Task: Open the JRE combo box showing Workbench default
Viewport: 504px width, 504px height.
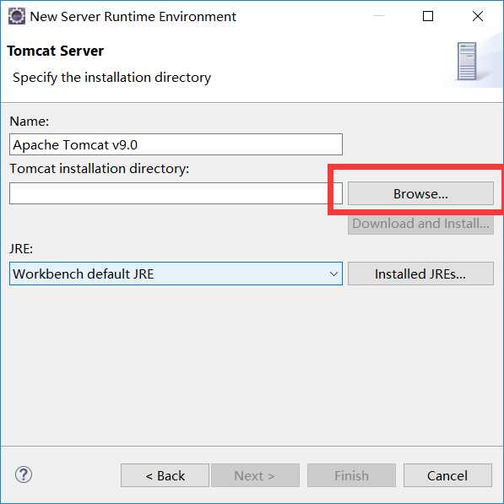Action: point(176,274)
